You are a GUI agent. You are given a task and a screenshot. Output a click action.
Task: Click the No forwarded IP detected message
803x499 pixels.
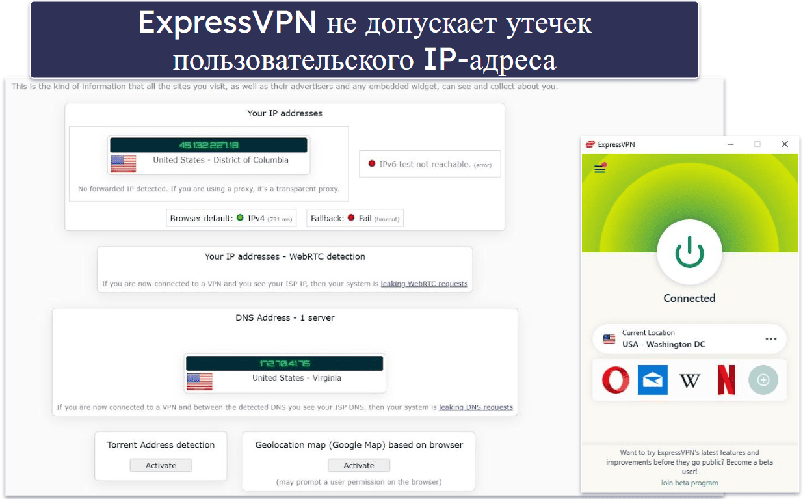pyautogui.click(x=209, y=189)
